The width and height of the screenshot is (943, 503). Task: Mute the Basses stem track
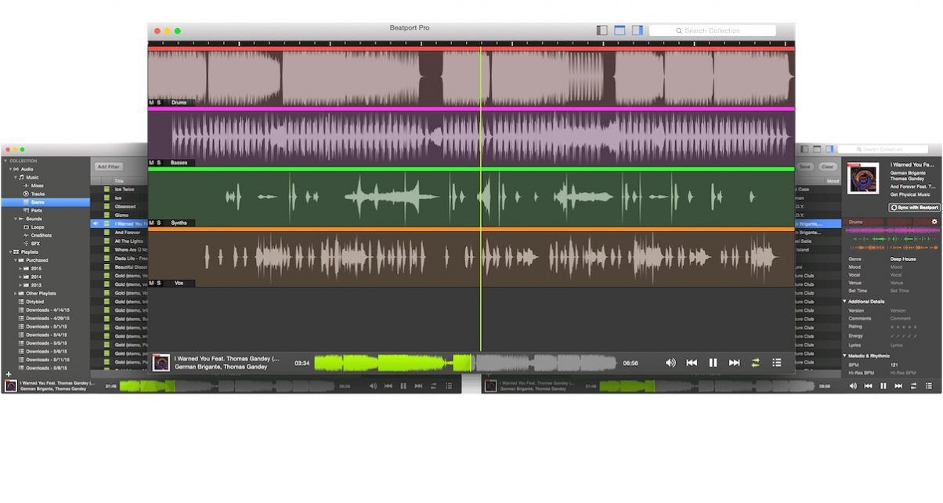point(152,163)
